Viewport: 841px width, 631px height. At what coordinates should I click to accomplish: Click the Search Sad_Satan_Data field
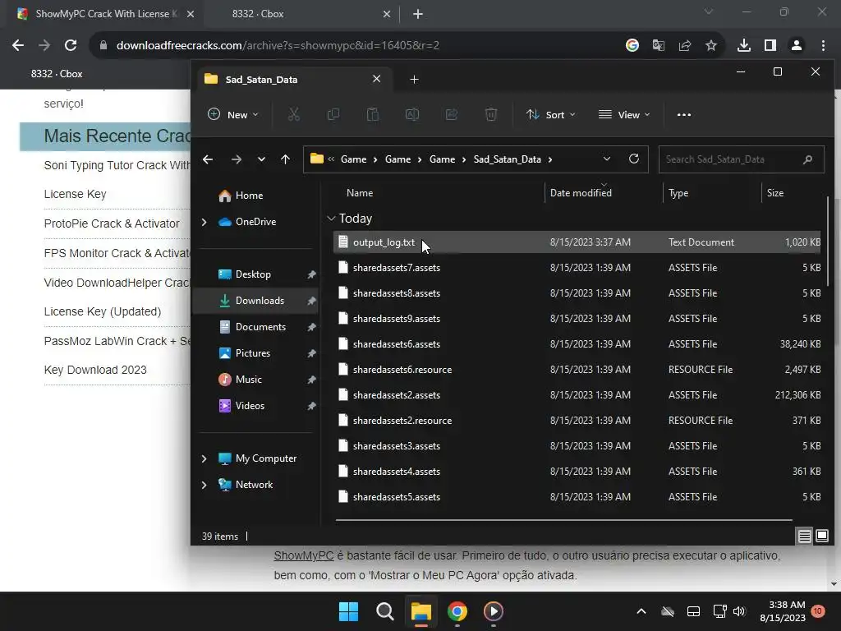click(x=742, y=159)
